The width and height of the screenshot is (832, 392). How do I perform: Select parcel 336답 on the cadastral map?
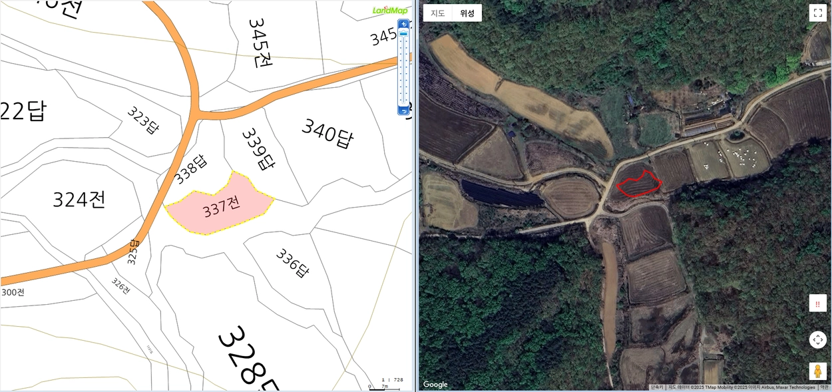pyautogui.click(x=293, y=263)
